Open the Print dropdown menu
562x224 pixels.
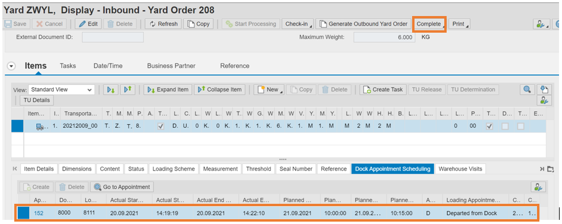tap(459, 24)
